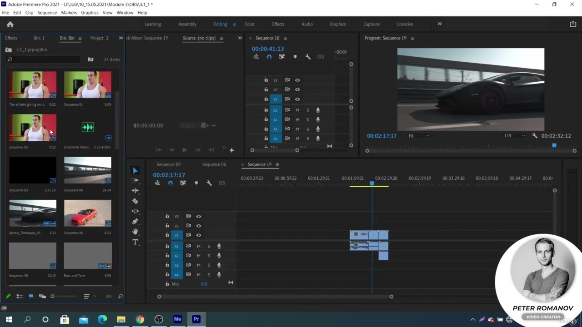The height and width of the screenshot is (327, 582).
Task: Select the Emotional Piano audio clip thumbnail
Action: tap(88, 128)
